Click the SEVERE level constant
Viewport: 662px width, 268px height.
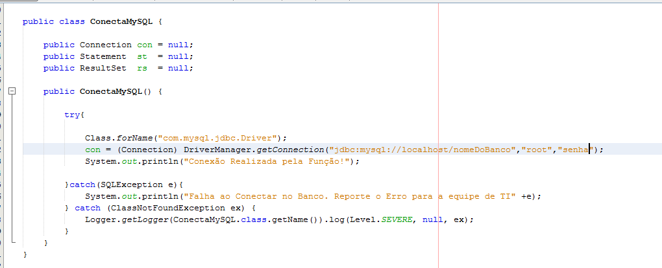pos(397,220)
